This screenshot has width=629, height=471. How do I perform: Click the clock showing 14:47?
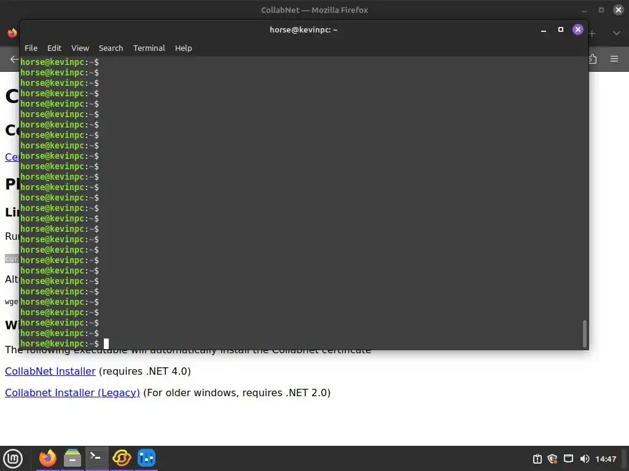tap(606, 459)
